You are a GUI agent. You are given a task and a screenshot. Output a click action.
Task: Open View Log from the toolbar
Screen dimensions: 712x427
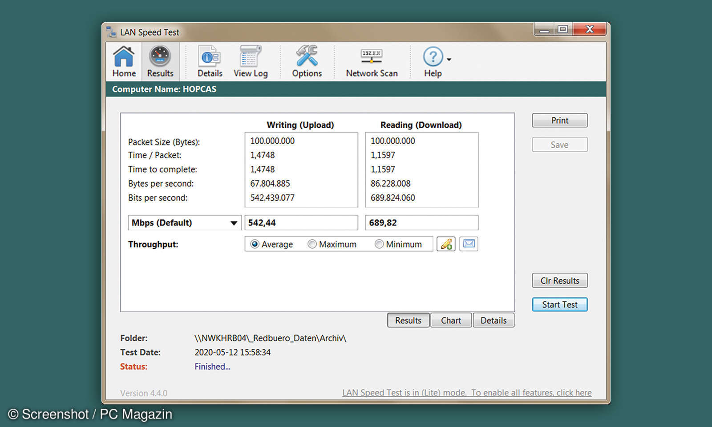[x=251, y=61]
